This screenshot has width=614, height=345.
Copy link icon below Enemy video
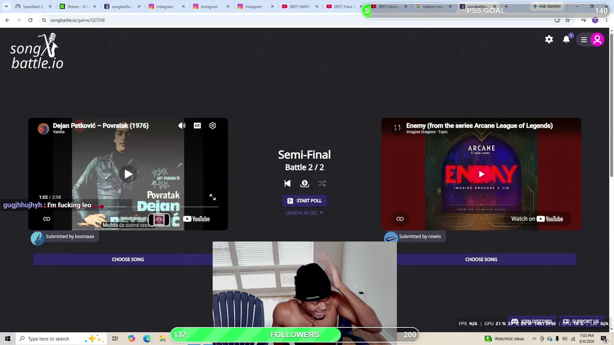pos(400,218)
